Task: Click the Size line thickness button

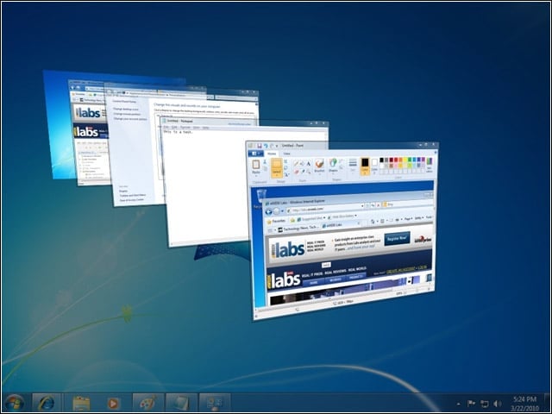Action: 353,166
